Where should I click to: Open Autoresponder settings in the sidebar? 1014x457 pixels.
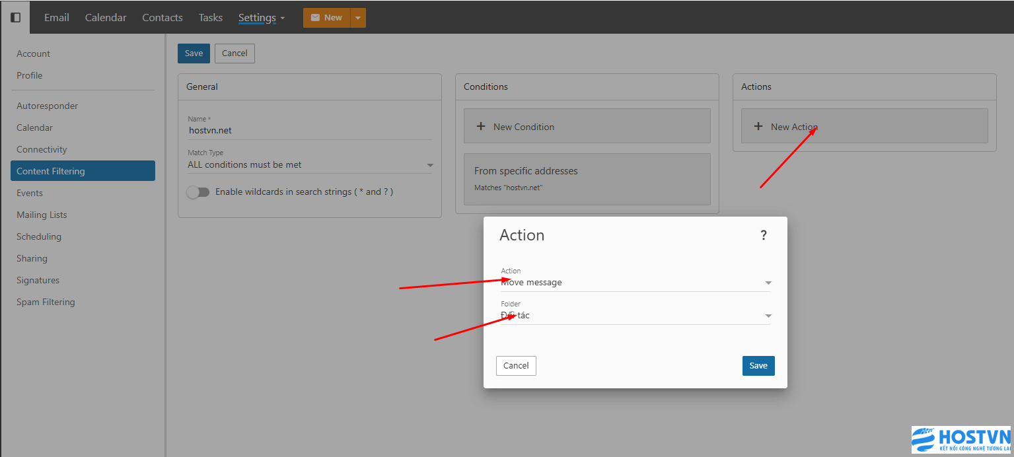(x=47, y=106)
